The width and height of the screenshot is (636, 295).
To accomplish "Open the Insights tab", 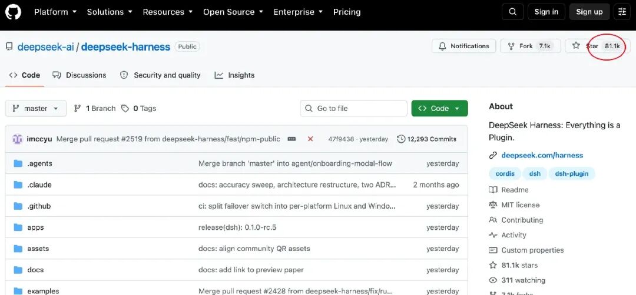I will [x=235, y=75].
